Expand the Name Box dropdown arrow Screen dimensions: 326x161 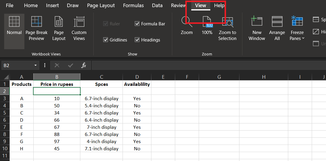(x=36, y=65)
